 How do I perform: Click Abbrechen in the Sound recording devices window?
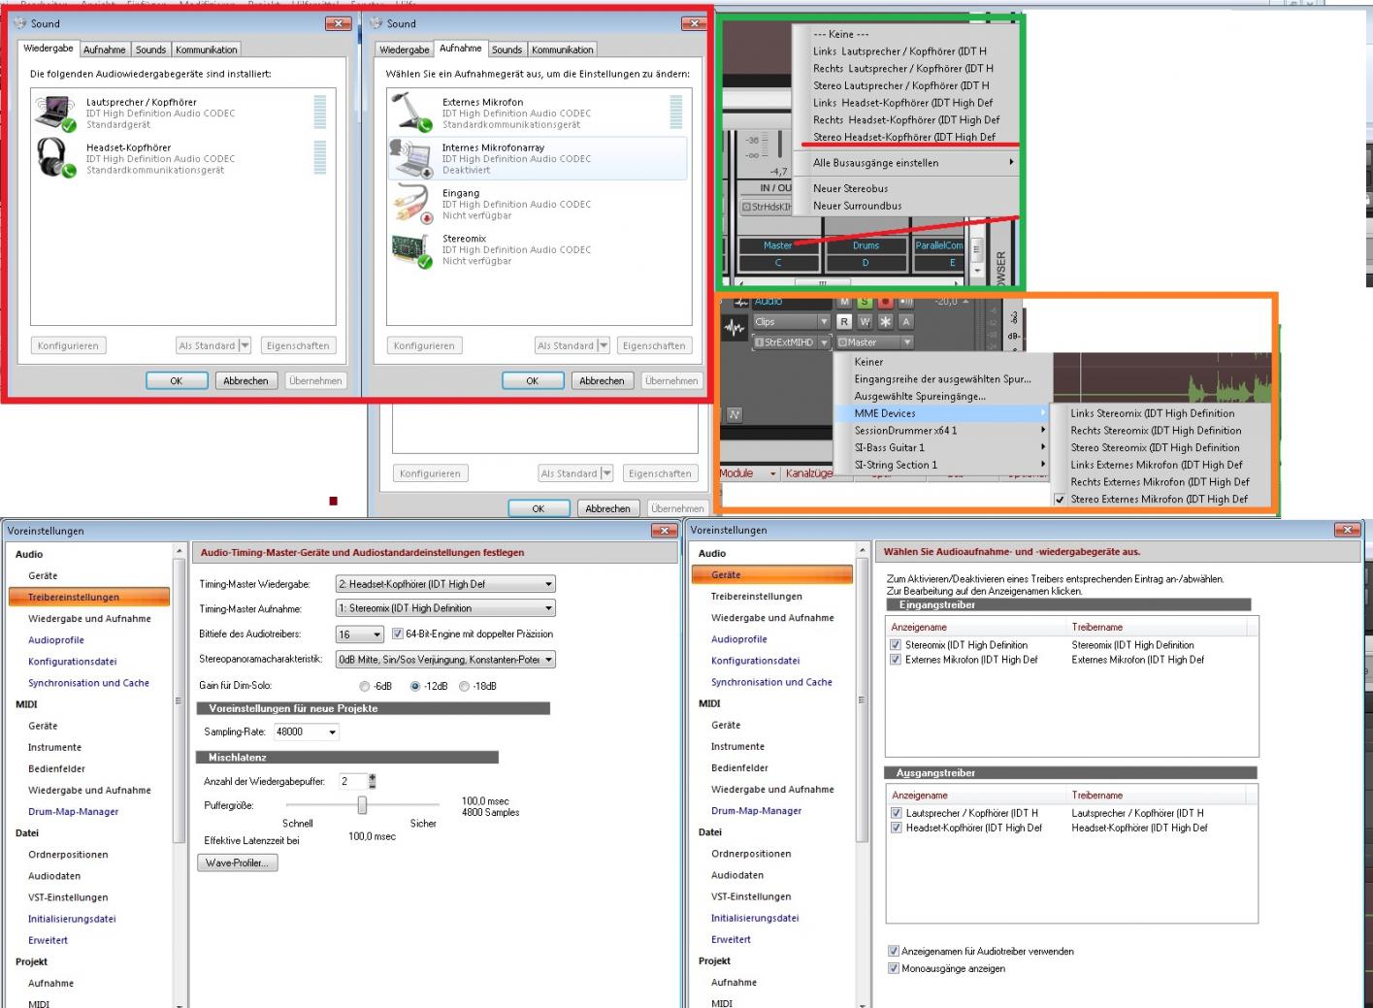point(602,381)
